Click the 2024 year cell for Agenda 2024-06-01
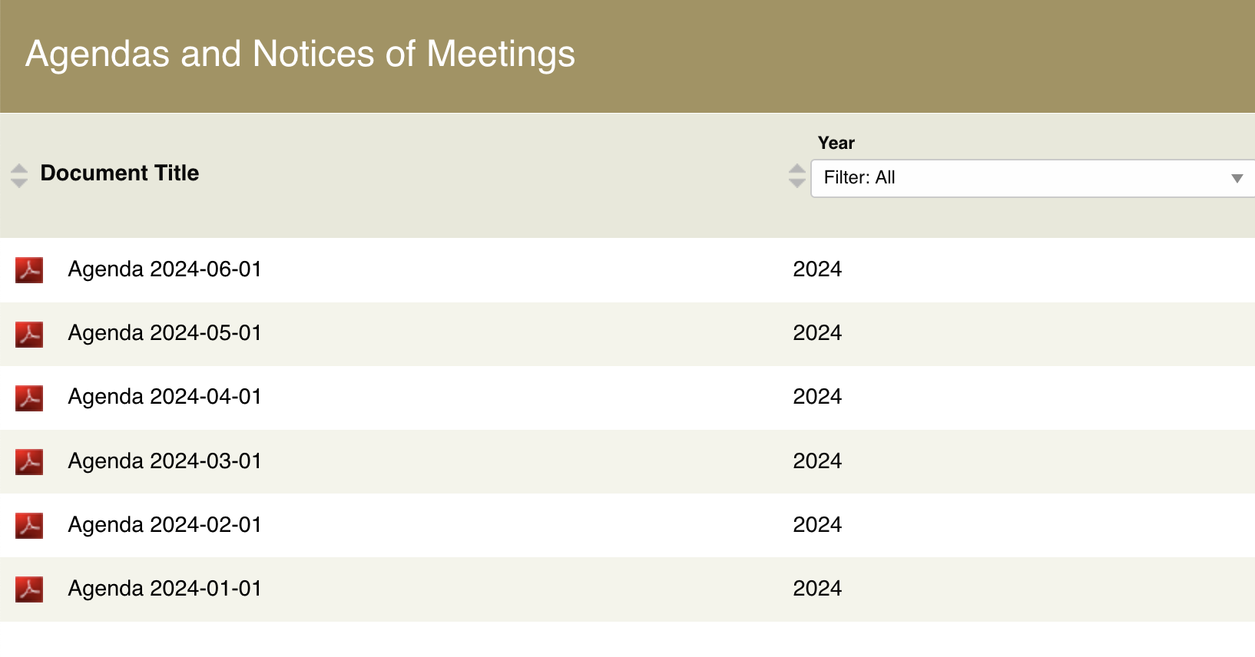Screen dimensions: 1255x657 [817, 269]
